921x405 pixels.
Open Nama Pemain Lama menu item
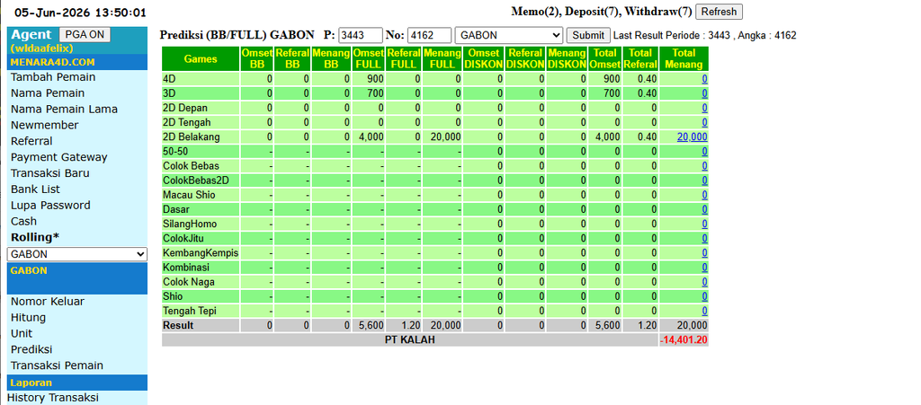click(64, 109)
